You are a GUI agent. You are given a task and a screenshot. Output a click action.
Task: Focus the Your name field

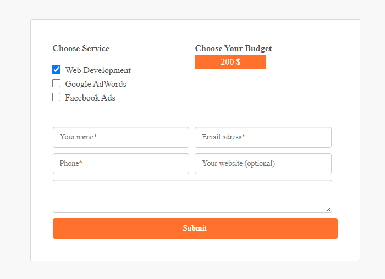pyautogui.click(x=121, y=137)
